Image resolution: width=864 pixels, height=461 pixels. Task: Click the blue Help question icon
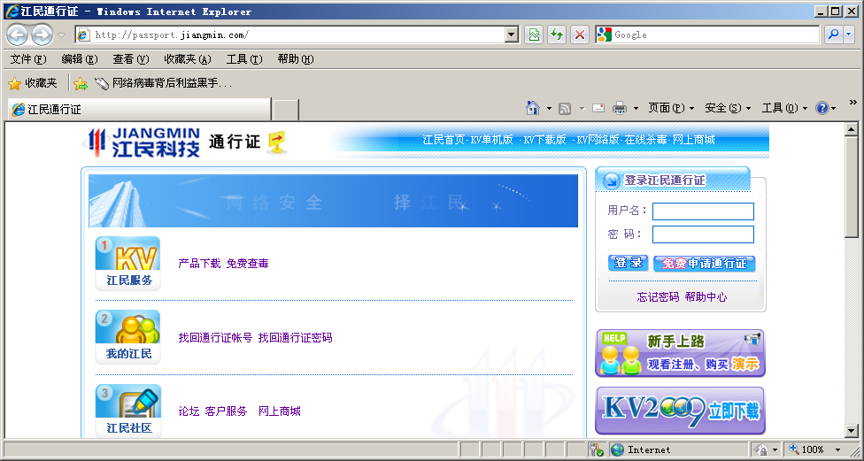point(822,108)
